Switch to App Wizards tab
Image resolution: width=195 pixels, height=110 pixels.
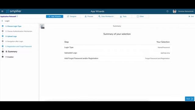coord(55,16)
